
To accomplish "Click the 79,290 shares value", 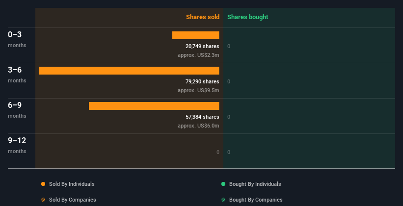I will pos(199,81).
